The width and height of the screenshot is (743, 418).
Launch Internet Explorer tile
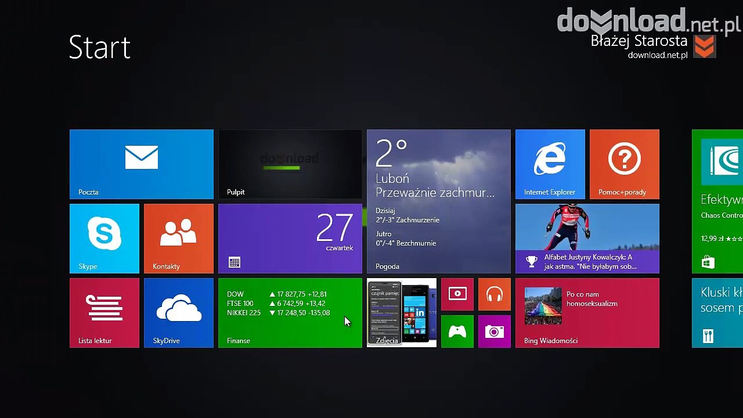pos(550,164)
